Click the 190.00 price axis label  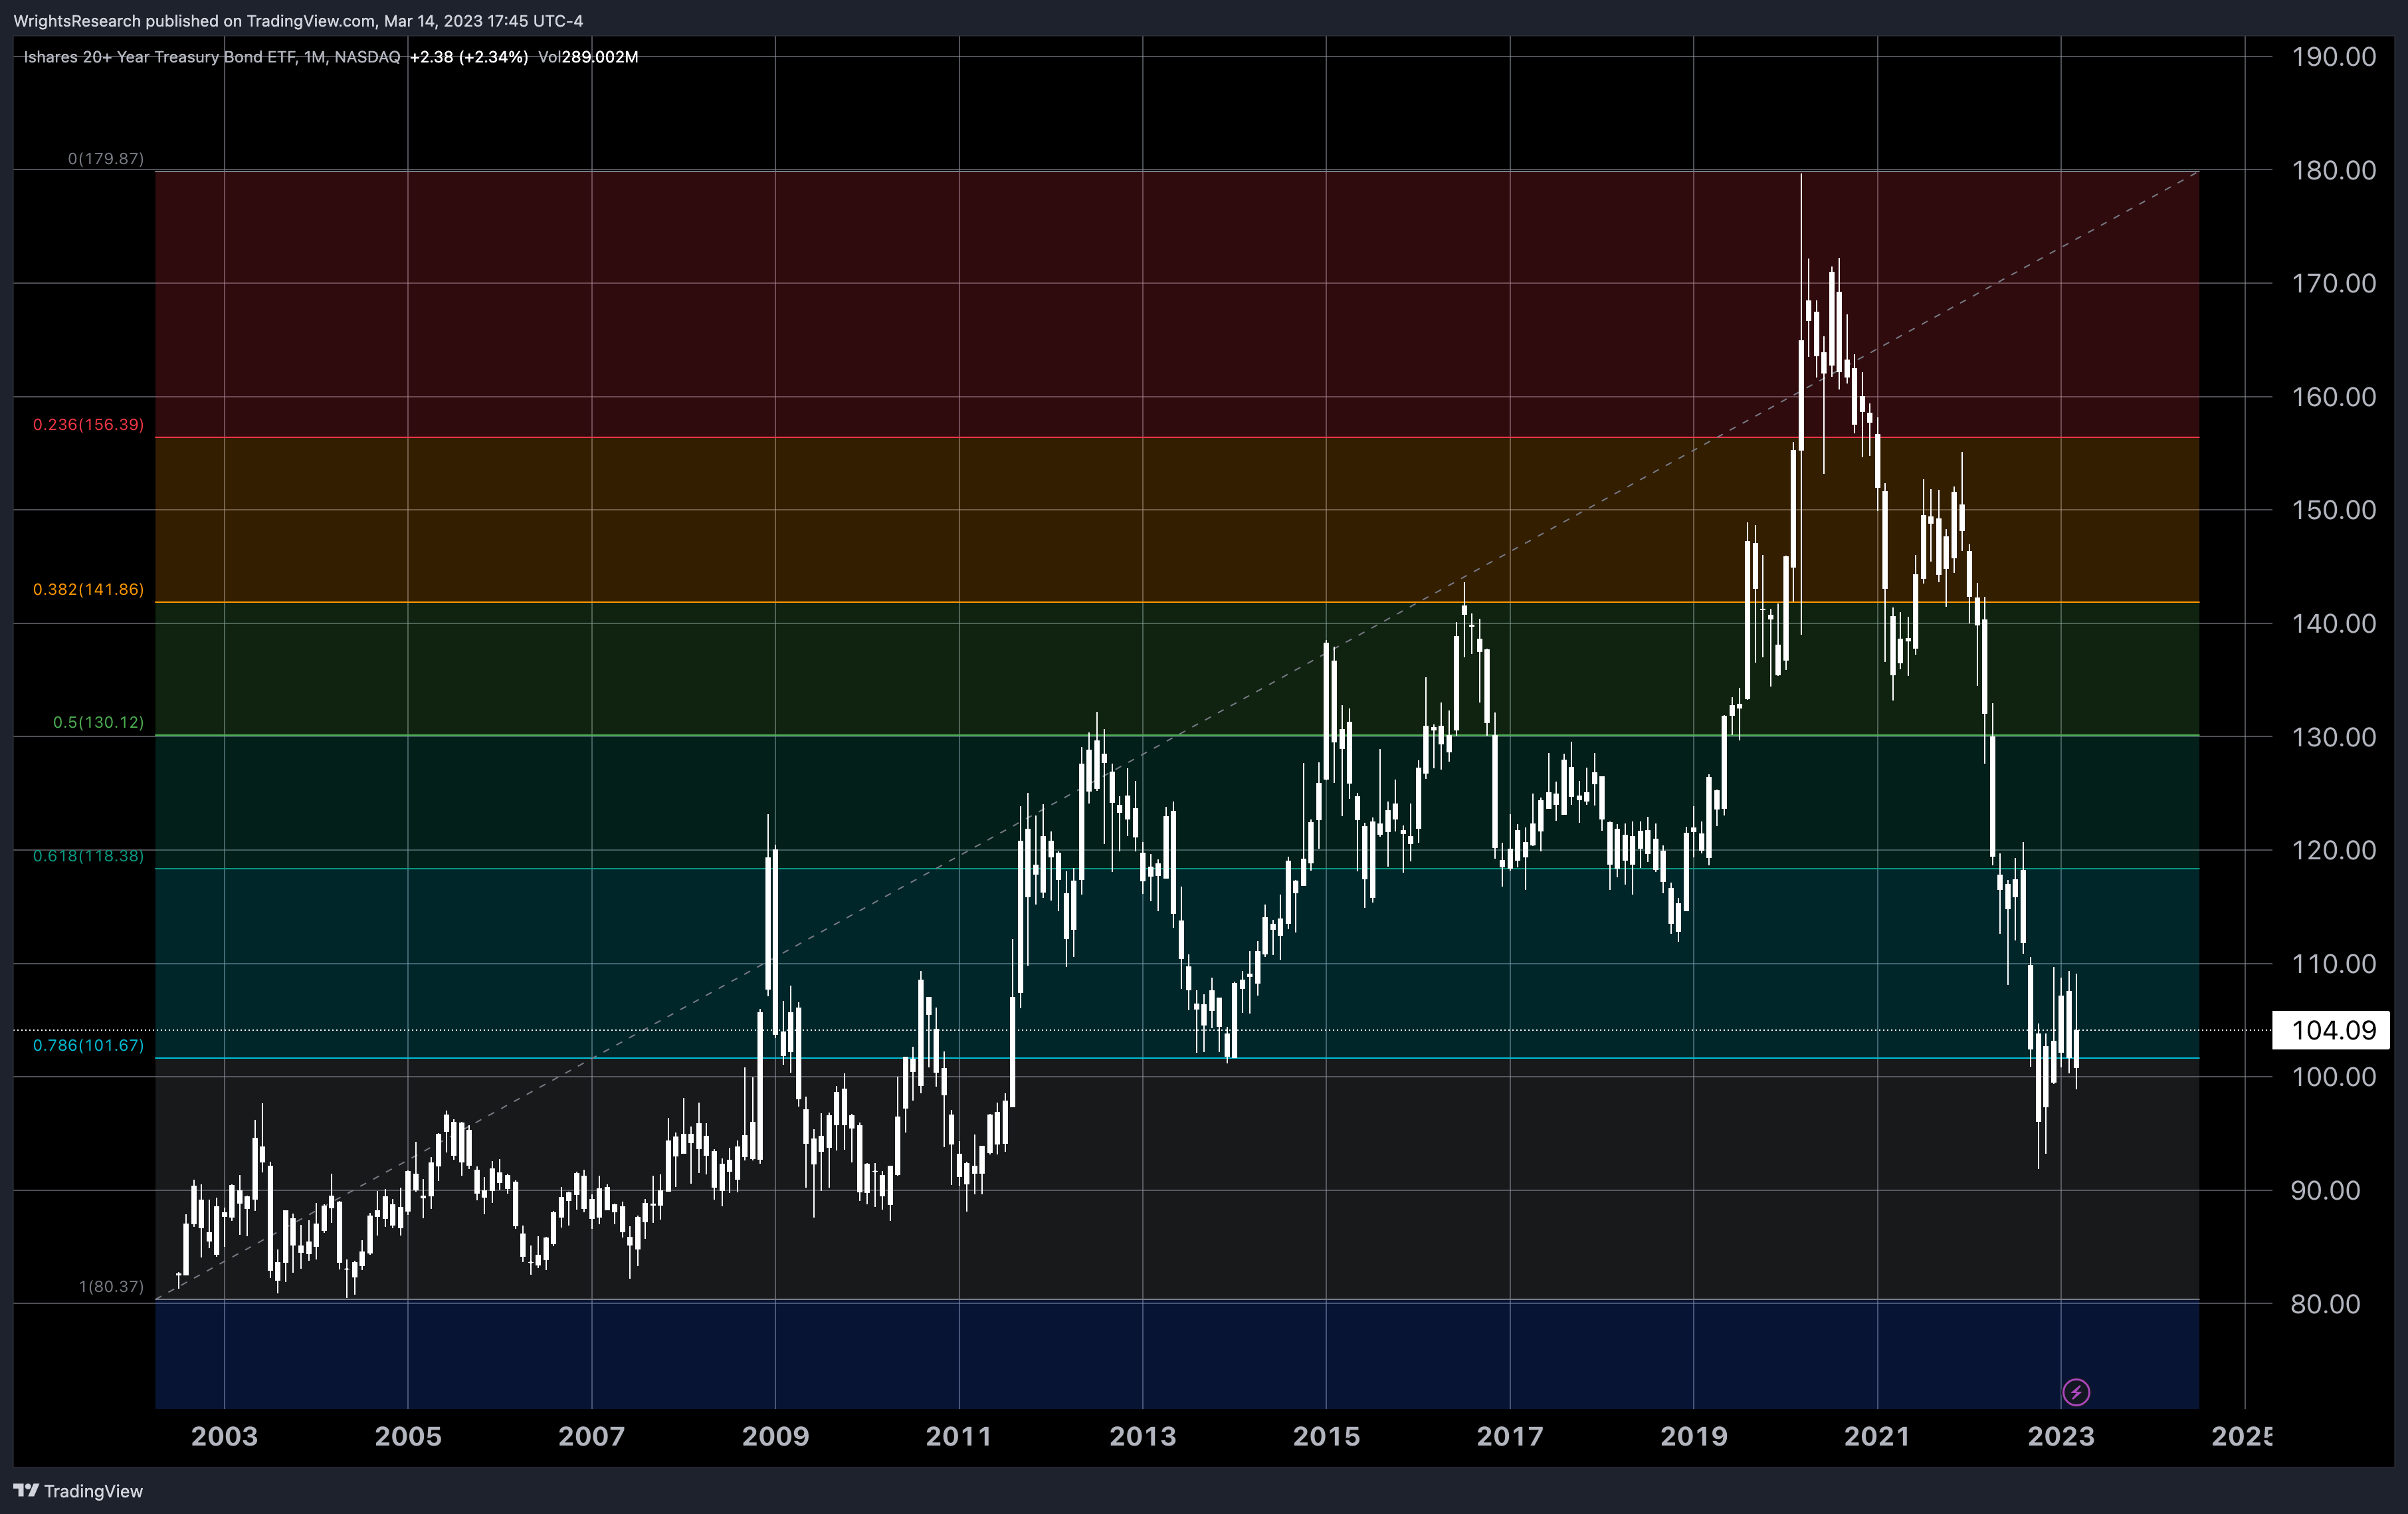point(2333,57)
